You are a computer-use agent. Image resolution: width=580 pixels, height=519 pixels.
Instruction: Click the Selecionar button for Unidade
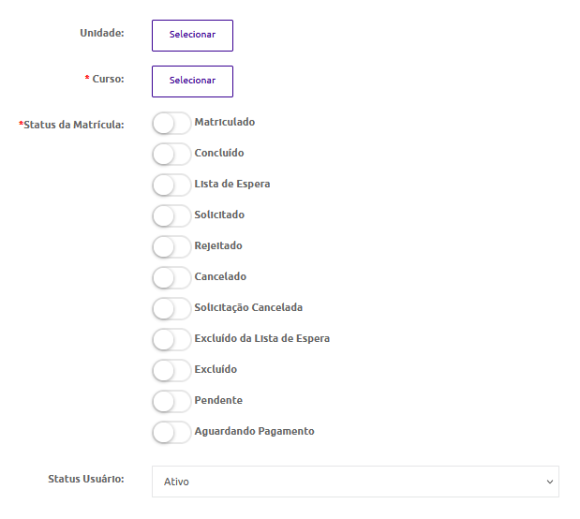click(192, 36)
